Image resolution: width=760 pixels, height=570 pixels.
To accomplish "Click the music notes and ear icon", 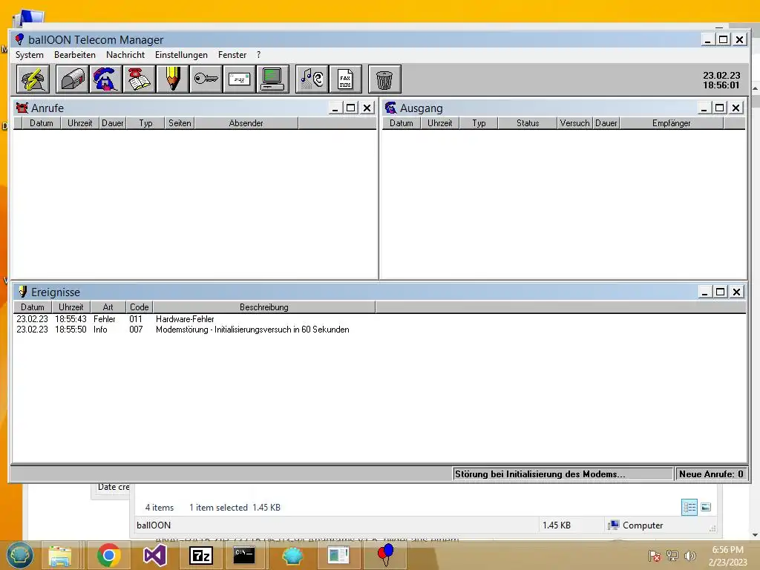I will [312, 79].
